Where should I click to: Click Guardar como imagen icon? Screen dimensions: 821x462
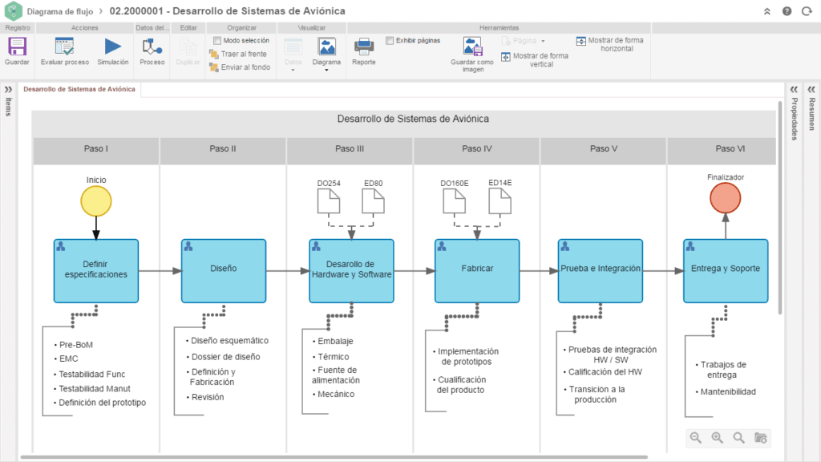pyautogui.click(x=472, y=47)
